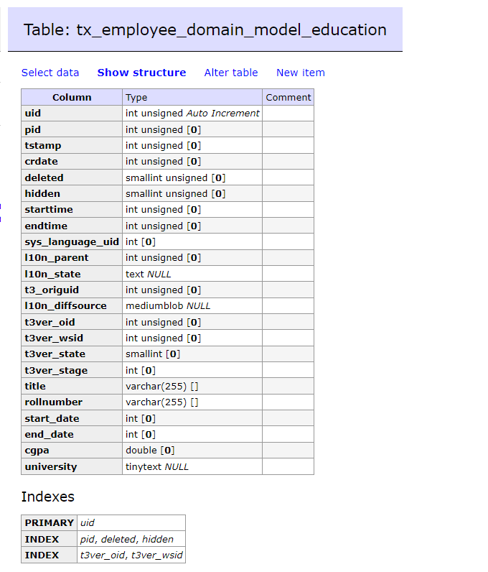This screenshot has width=488, height=572.
Task: Open the Alter table link
Action: (x=231, y=73)
